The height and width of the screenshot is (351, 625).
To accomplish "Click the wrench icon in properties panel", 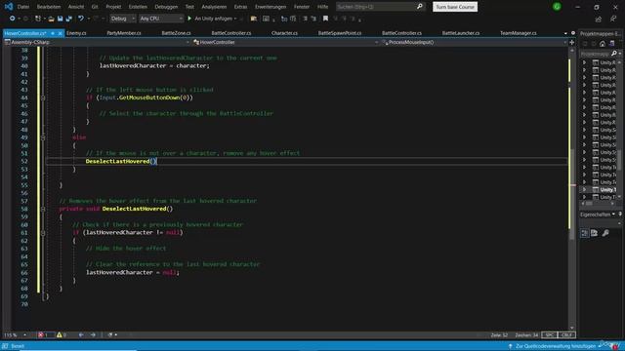I will coord(605,233).
